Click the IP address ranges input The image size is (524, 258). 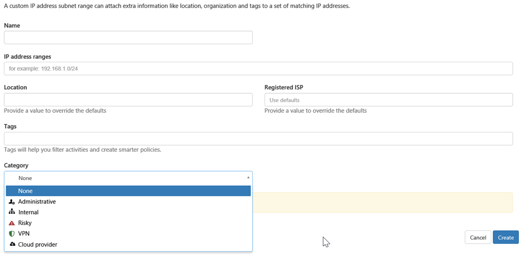[258, 68]
